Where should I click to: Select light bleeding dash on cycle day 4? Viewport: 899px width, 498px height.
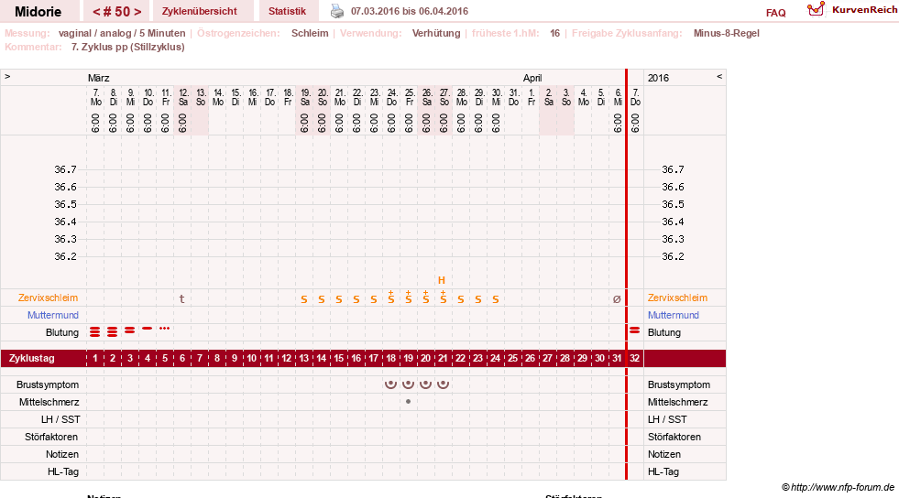(148, 328)
